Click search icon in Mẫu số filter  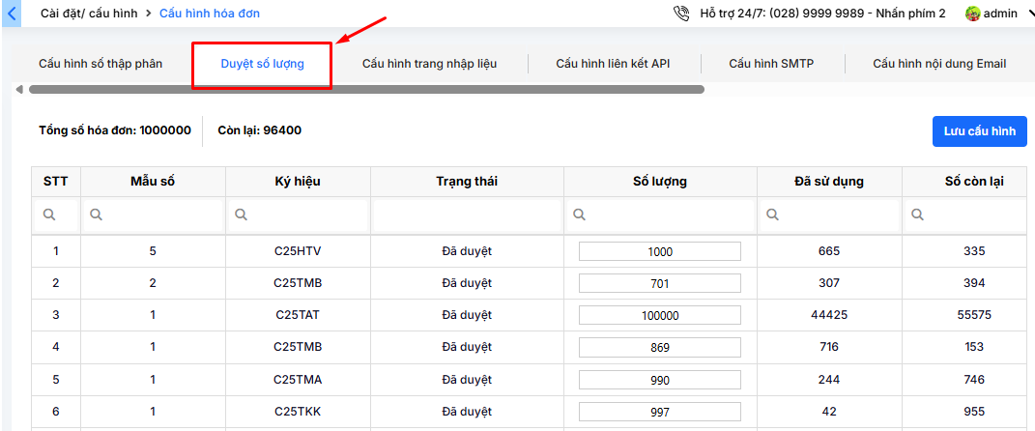[97, 215]
